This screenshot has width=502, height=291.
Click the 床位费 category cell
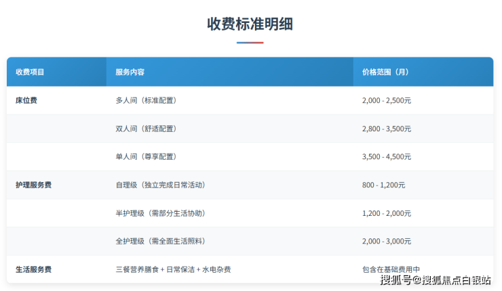[x=26, y=100]
